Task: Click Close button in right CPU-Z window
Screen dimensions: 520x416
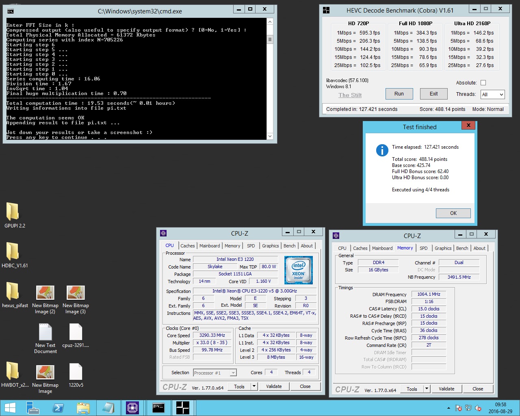Action: tap(478, 389)
